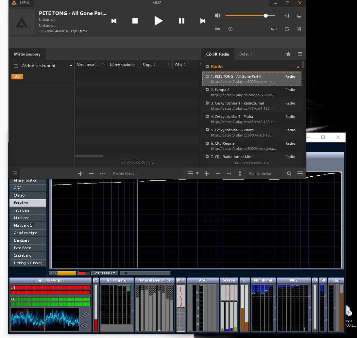Open the playlist tabs hamburger menu

(299, 54)
